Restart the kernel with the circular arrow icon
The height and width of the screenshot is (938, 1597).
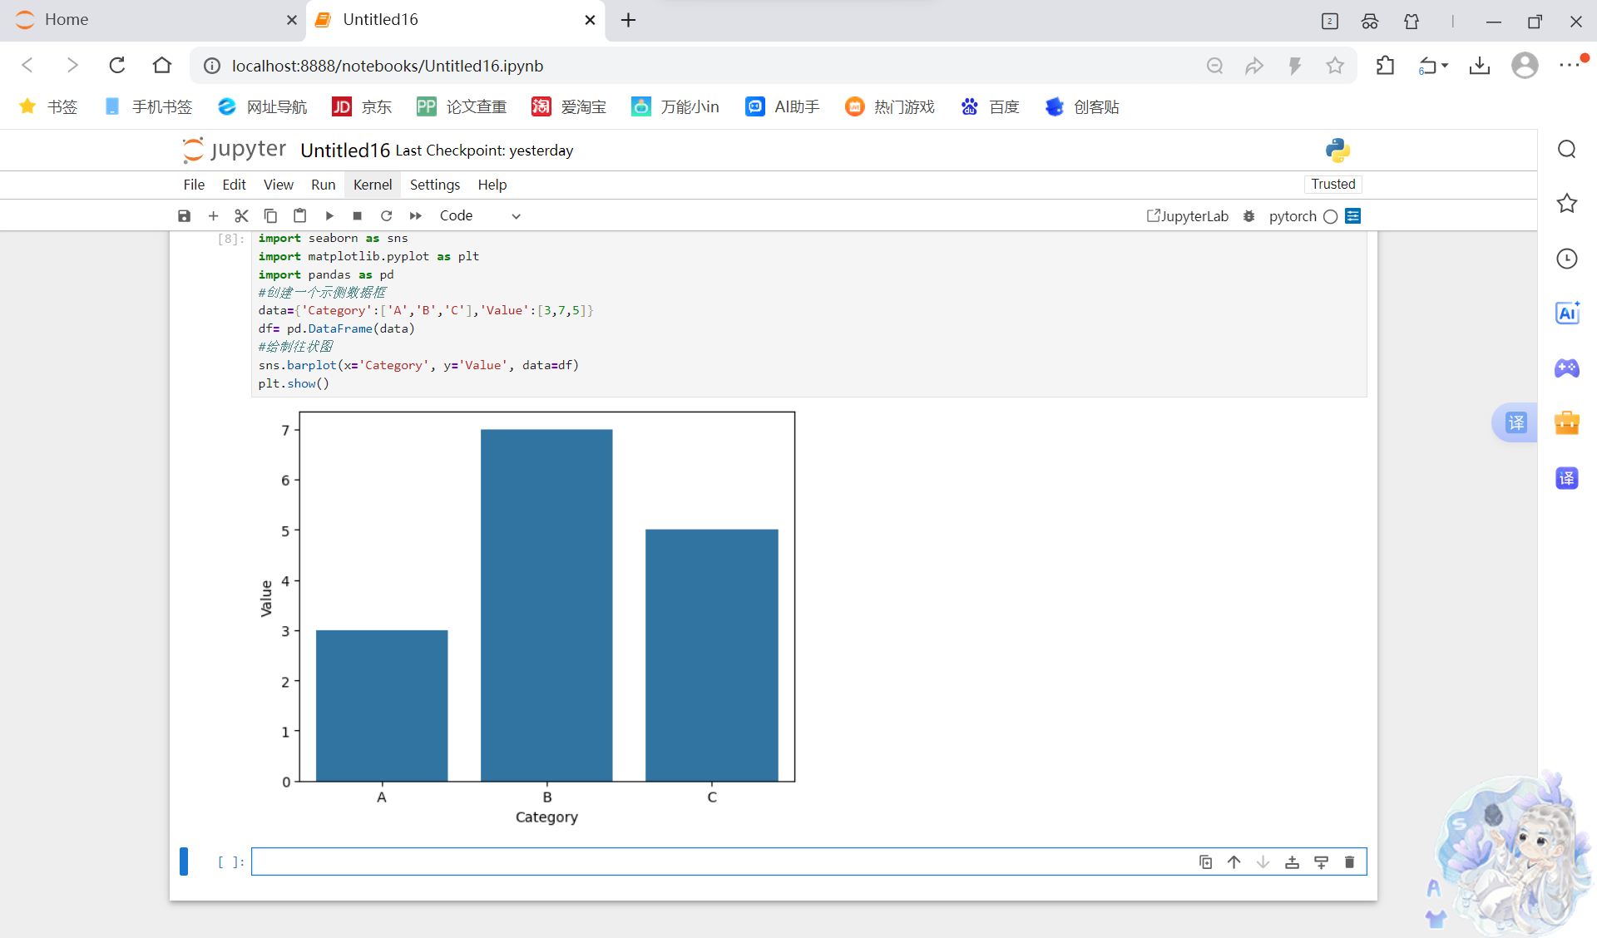pyautogui.click(x=386, y=216)
